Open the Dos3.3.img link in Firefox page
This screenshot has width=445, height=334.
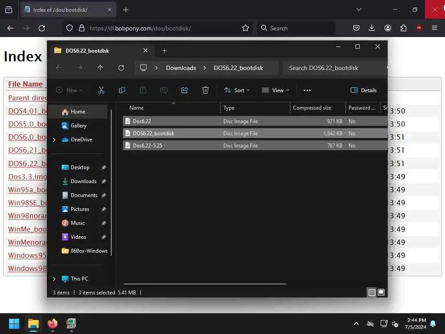click(27, 177)
